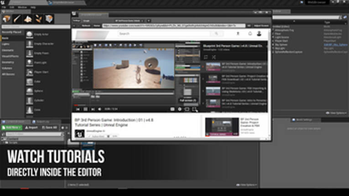349x196 pixels.
Task: Click the Point Light icon
Action: point(29,63)
